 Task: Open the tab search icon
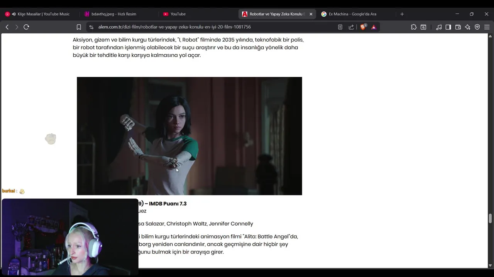coord(423,27)
